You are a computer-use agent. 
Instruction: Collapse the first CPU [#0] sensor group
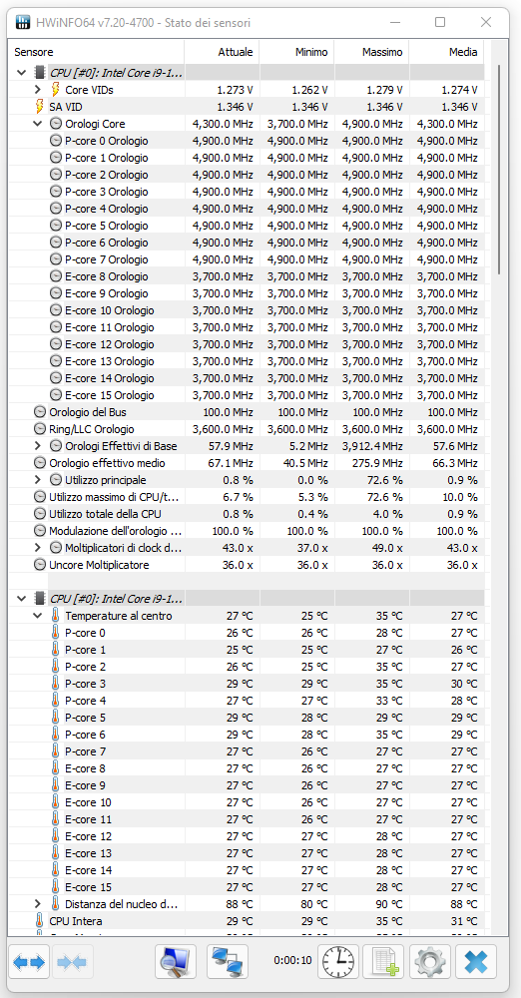coord(22,73)
